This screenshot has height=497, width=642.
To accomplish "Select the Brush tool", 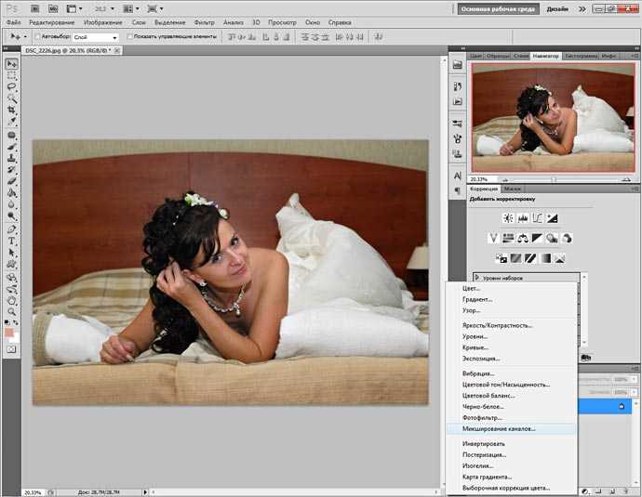I will (11, 147).
